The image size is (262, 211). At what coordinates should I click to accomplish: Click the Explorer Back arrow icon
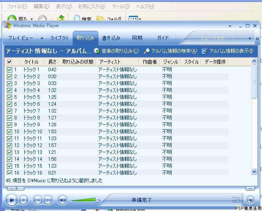coord(12,18)
